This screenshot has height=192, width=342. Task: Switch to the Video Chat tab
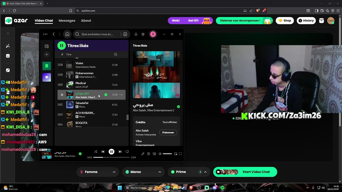click(44, 21)
